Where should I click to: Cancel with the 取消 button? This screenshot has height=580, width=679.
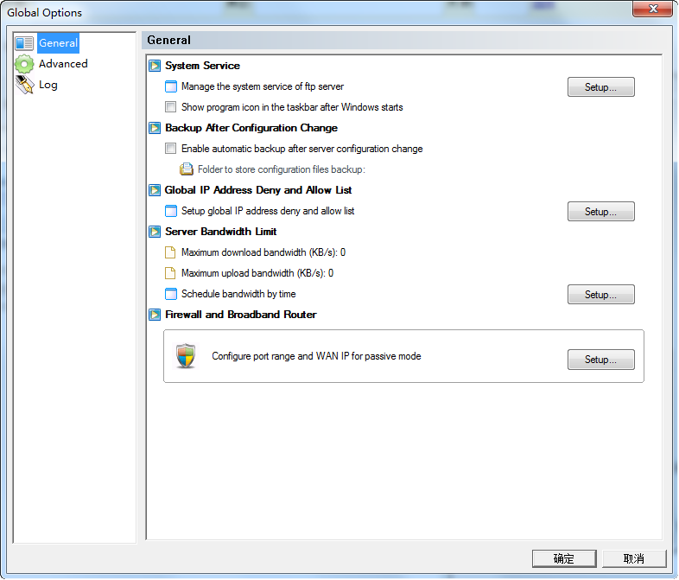point(634,558)
